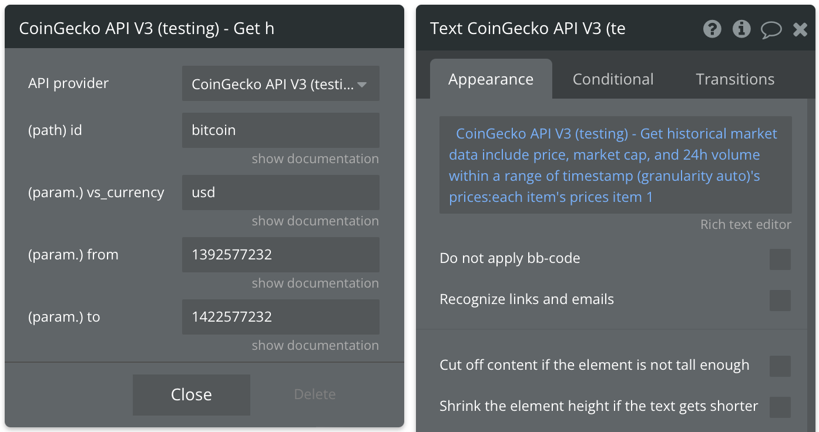Click the (param.) from input field

(x=281, y=255)
